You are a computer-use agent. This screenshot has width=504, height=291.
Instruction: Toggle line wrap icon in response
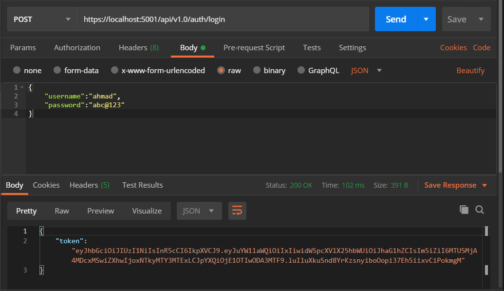[x=237, y=211]
